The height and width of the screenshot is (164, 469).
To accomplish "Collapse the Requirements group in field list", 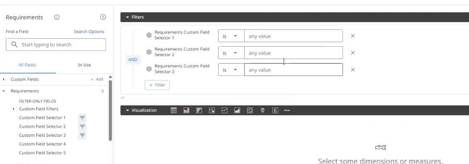I will [x=4, y=91].
